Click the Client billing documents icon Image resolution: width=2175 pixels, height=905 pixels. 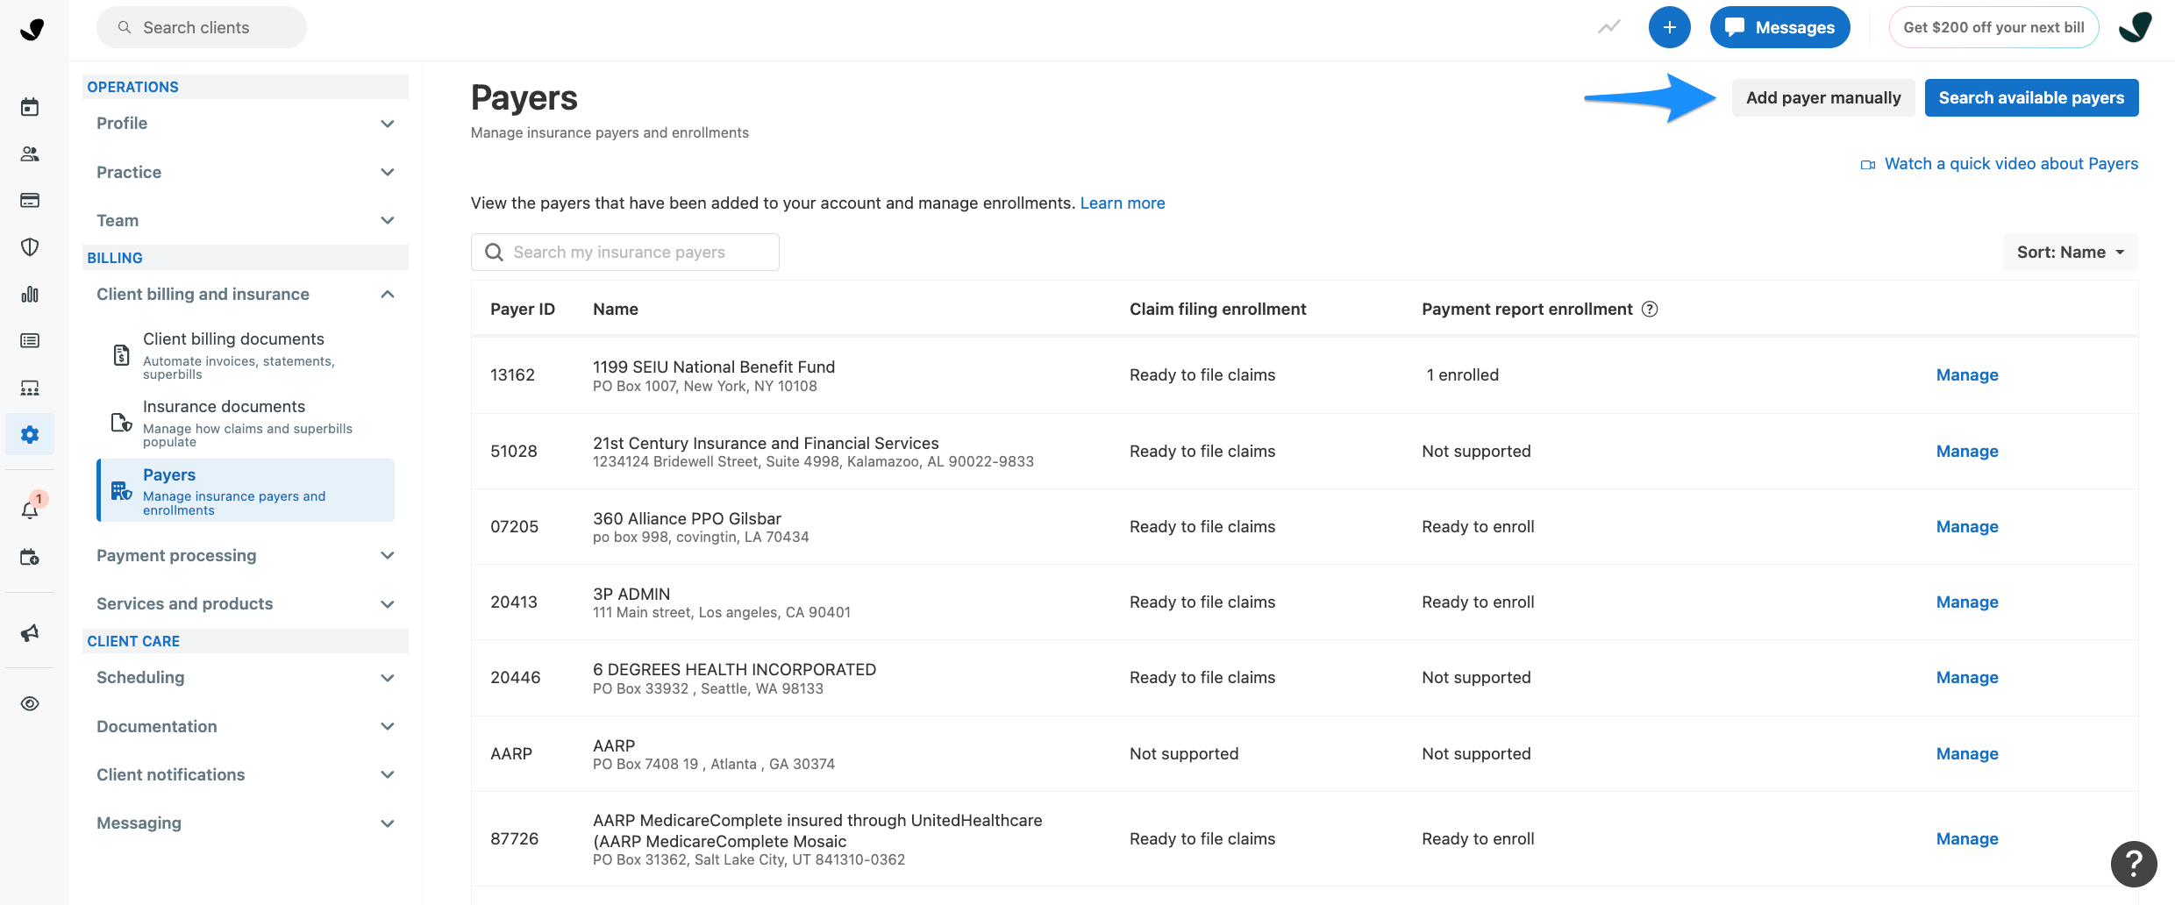click(122, 355)
